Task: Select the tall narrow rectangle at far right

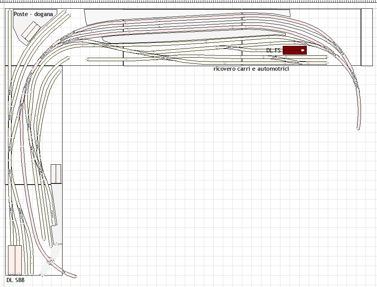Action: coord(366,37)
